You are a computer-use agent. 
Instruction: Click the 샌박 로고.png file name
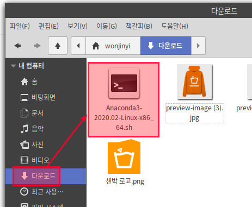[x=125, y=181]
